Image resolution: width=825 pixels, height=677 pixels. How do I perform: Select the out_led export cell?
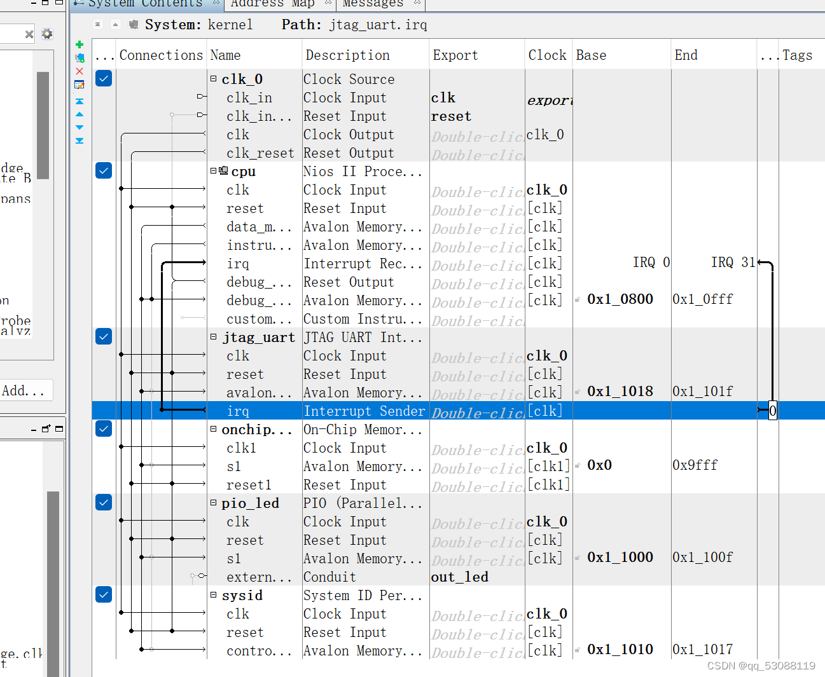click(477, 577)
